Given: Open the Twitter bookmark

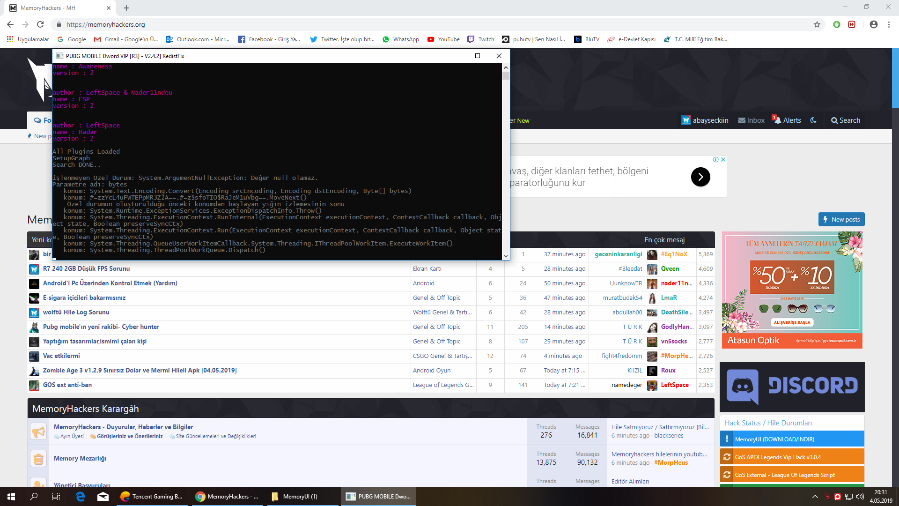Looking at the screenshot, I should click(342, 39).
